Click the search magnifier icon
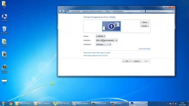 [173, 11]
